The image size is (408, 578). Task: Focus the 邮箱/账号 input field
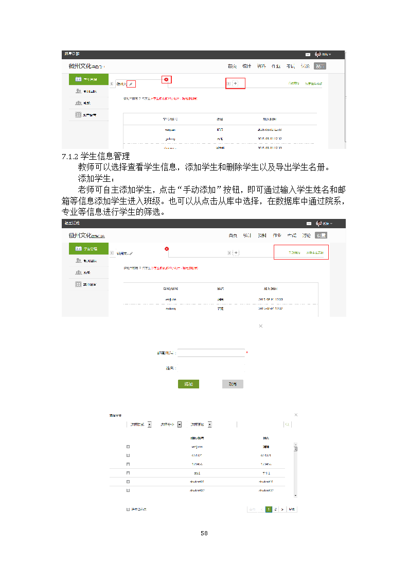pos(211,353)
